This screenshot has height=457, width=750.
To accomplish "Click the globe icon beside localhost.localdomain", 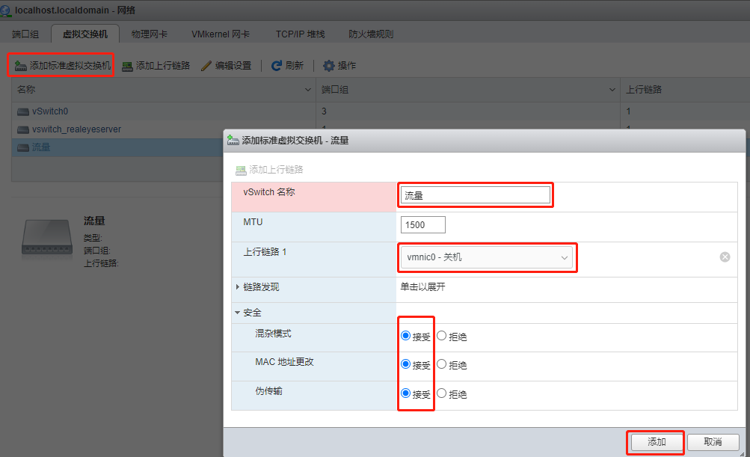I will pos(6,10).
